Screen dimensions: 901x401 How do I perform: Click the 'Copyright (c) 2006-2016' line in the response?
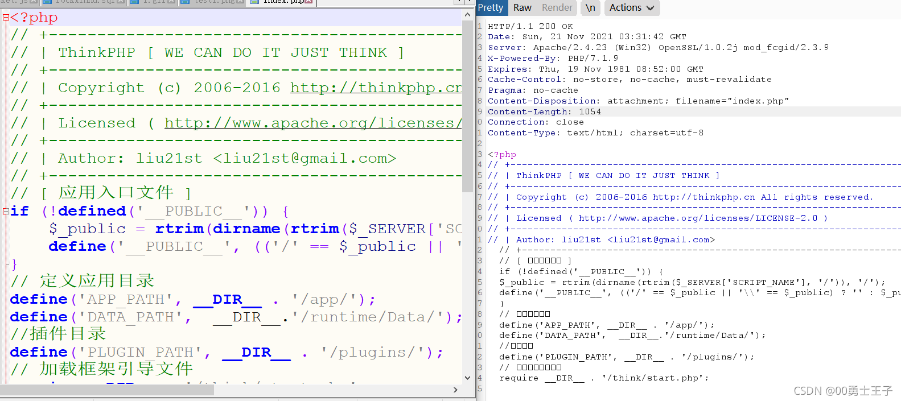point(680,197)
